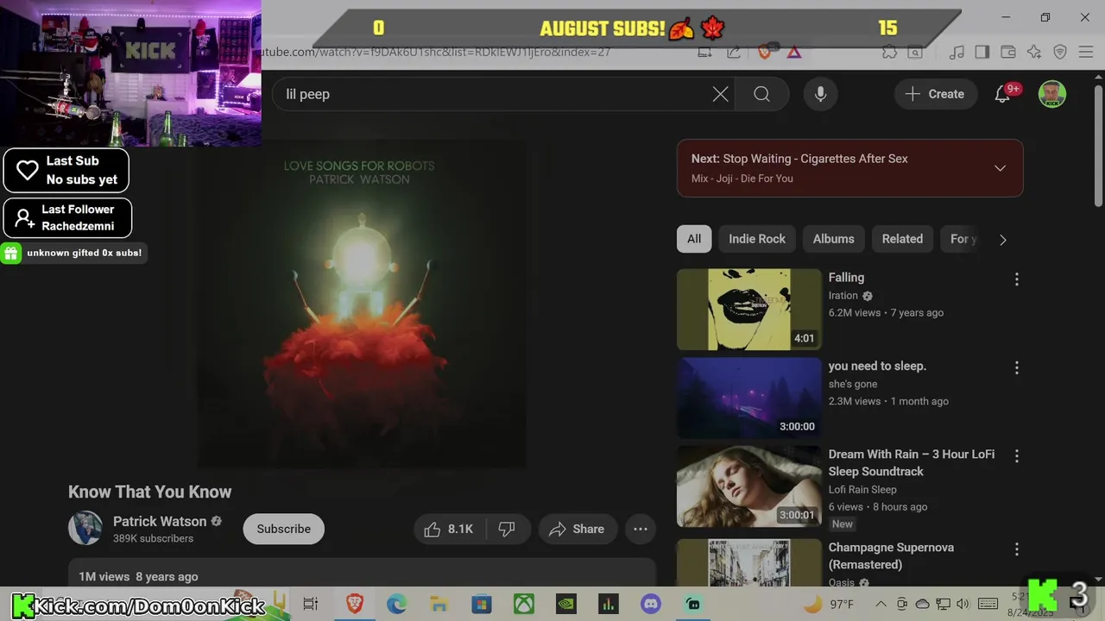Open Brave Wallet icon
Screen dimensions: 1105x621
click(1008, 52)
